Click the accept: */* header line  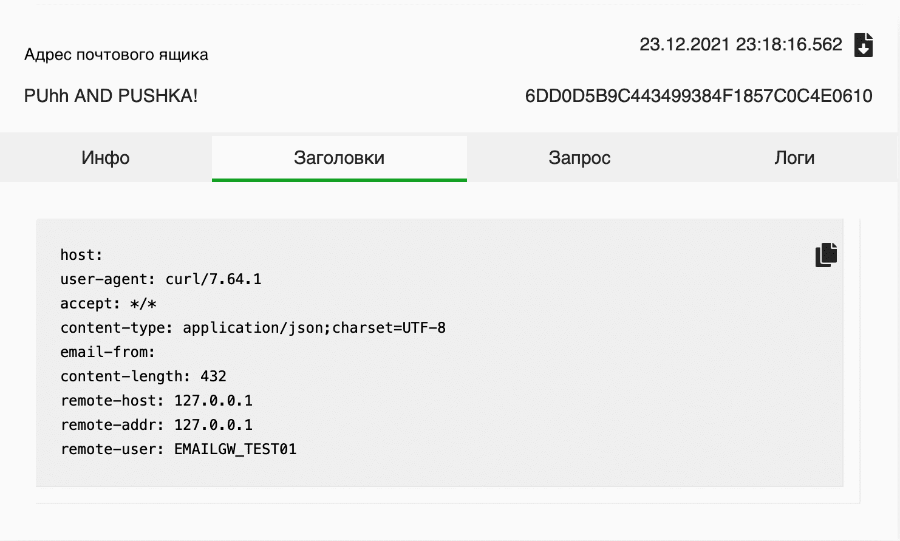(x=108, y=304)
